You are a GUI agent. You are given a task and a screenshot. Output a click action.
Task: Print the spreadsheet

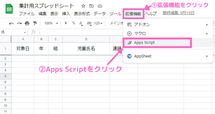(27, 23)
